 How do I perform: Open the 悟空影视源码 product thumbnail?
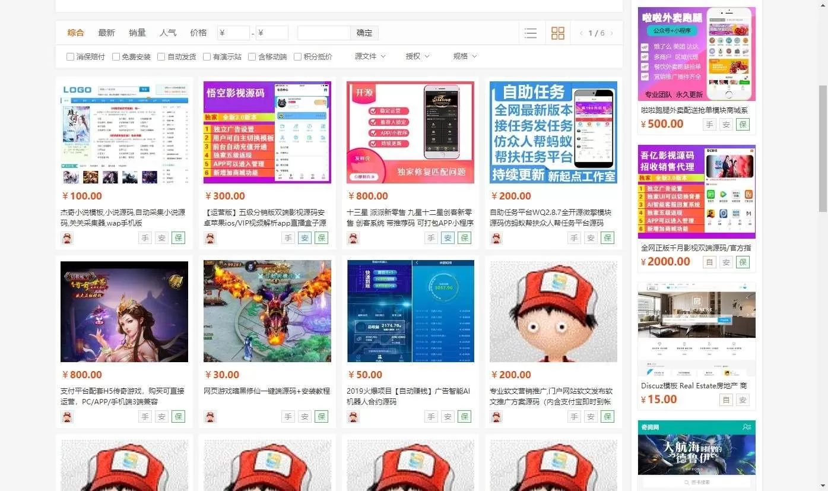tap(267, 132)
